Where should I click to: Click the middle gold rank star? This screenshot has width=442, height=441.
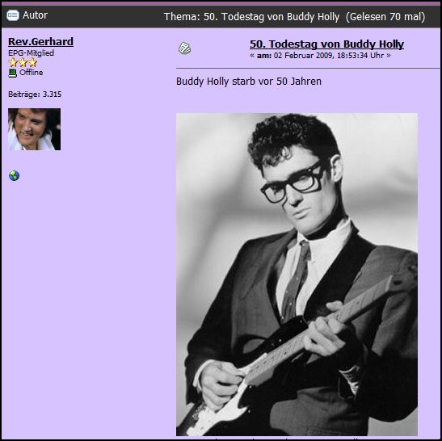click(23, 62)
